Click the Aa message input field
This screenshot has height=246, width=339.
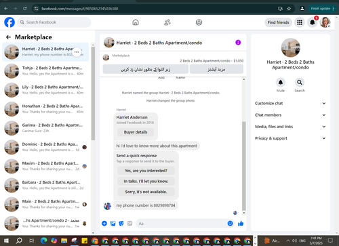click(x=181, y=224)
